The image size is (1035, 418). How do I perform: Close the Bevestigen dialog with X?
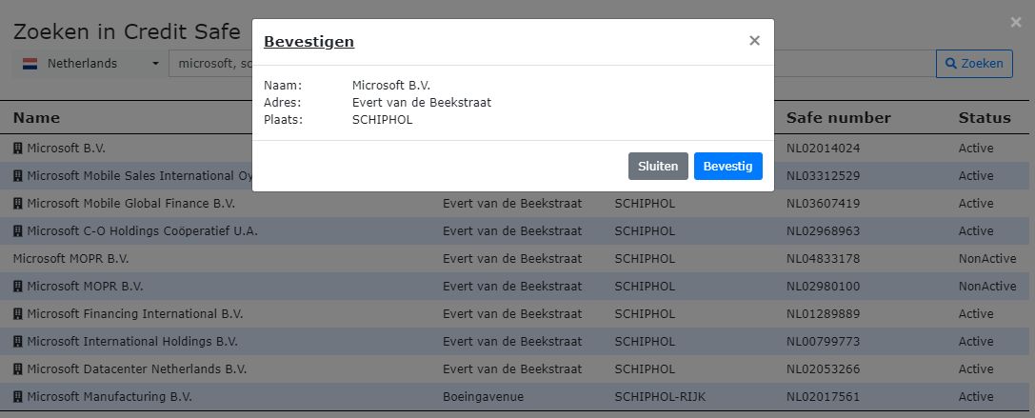point(754,41)
